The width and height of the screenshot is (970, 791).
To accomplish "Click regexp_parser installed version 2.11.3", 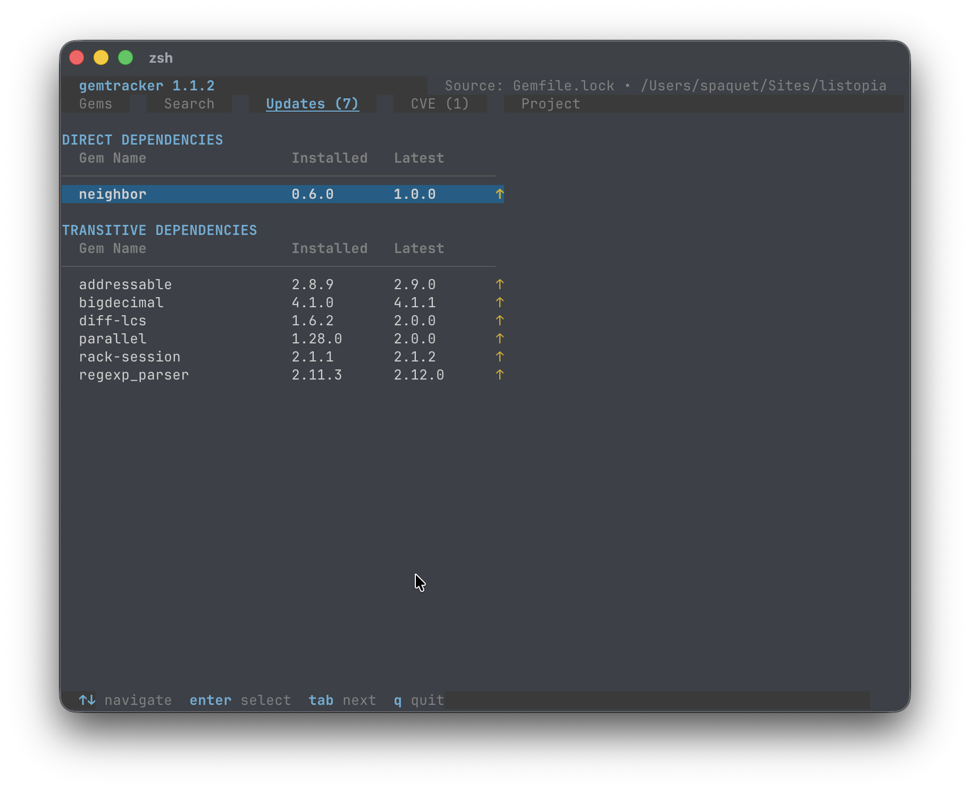I will (x=317, y=375).
